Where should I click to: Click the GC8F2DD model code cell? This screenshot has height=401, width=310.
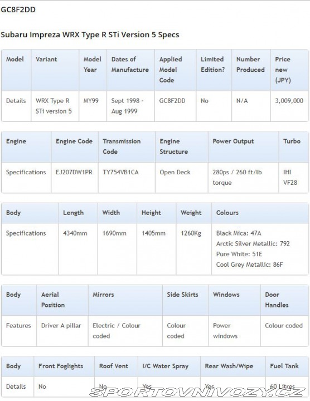(172, 101)
